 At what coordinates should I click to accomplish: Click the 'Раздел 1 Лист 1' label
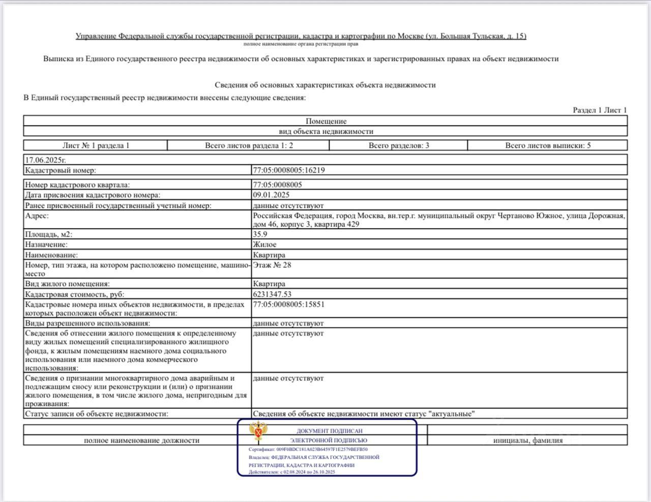600,110
